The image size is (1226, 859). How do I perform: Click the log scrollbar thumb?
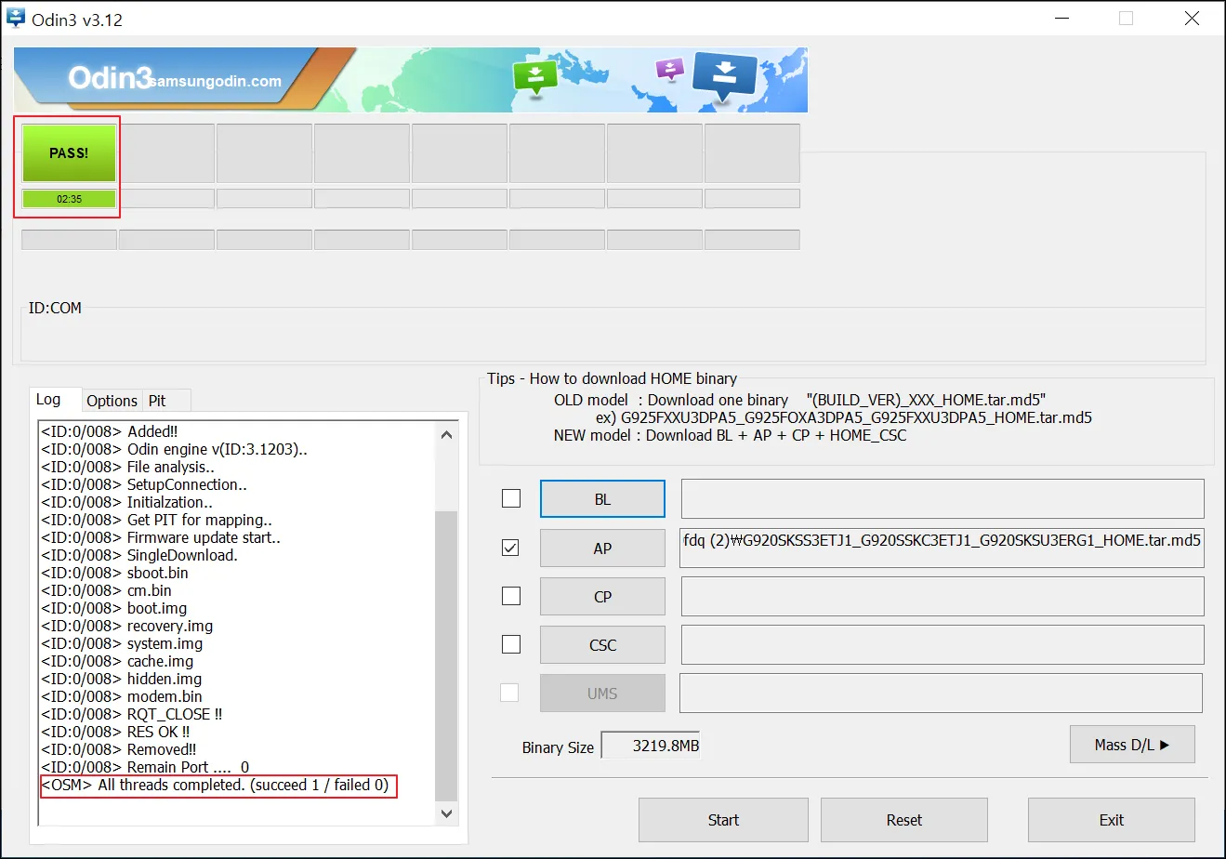[x=447, y=655]
